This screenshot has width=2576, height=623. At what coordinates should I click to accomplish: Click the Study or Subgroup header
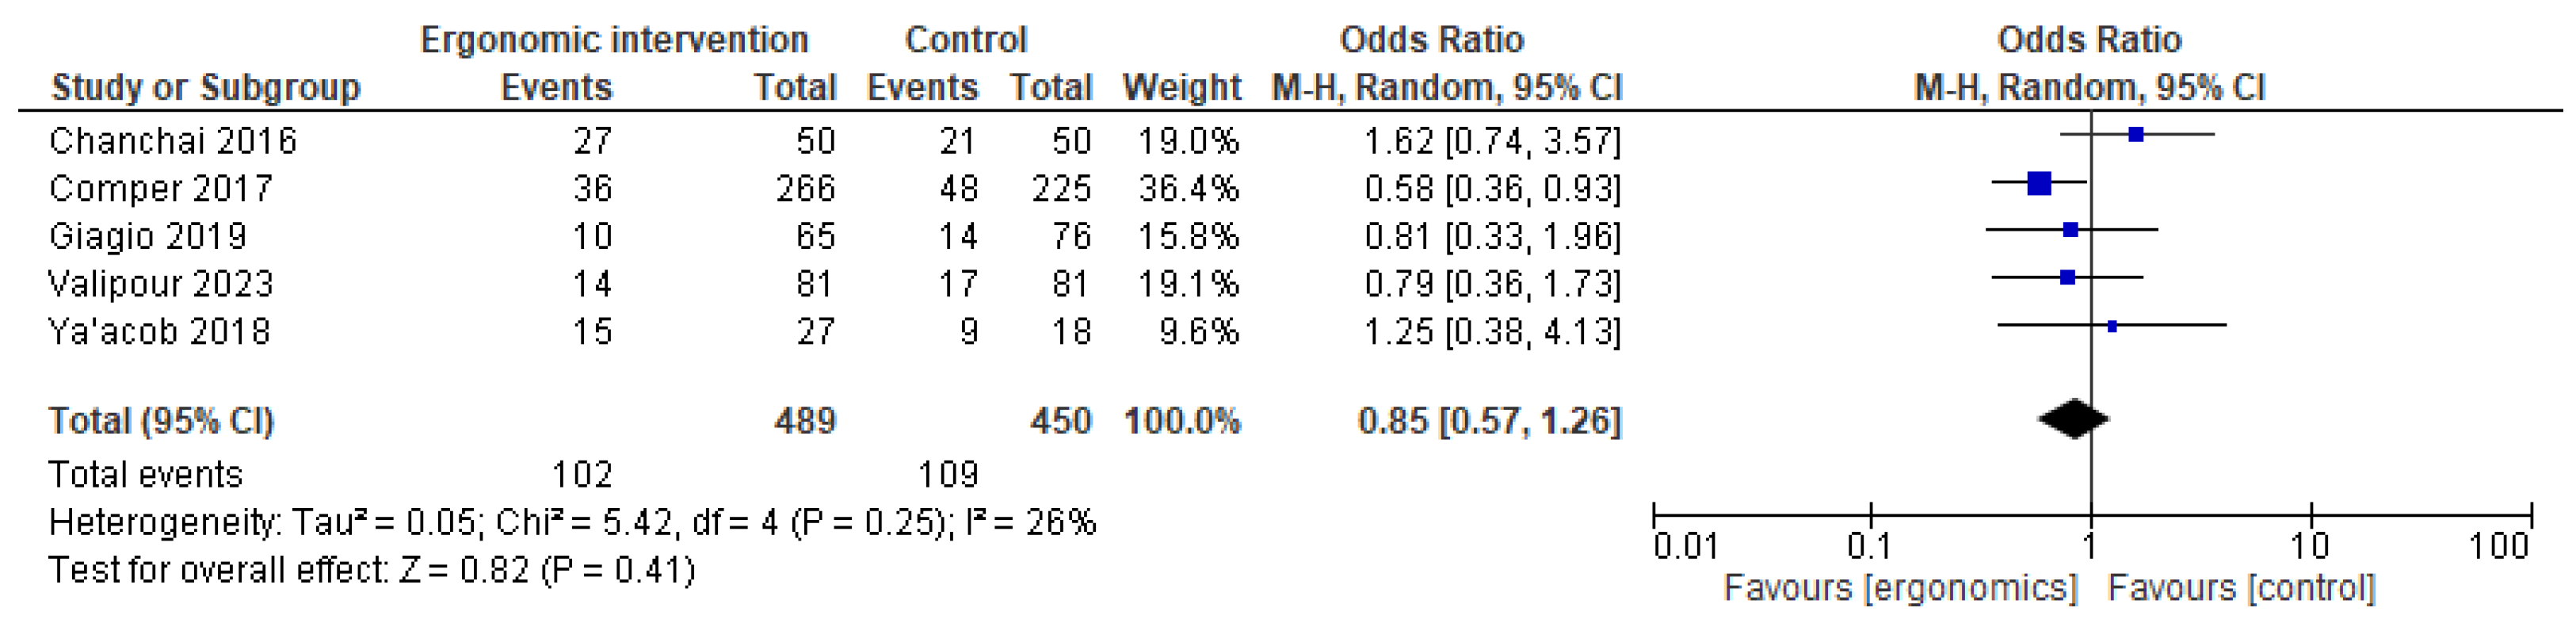tap(206, 88)
